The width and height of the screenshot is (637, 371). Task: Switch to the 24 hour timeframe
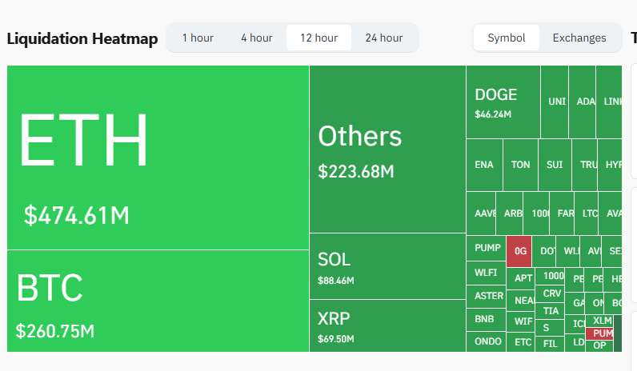tap(384, 38)
